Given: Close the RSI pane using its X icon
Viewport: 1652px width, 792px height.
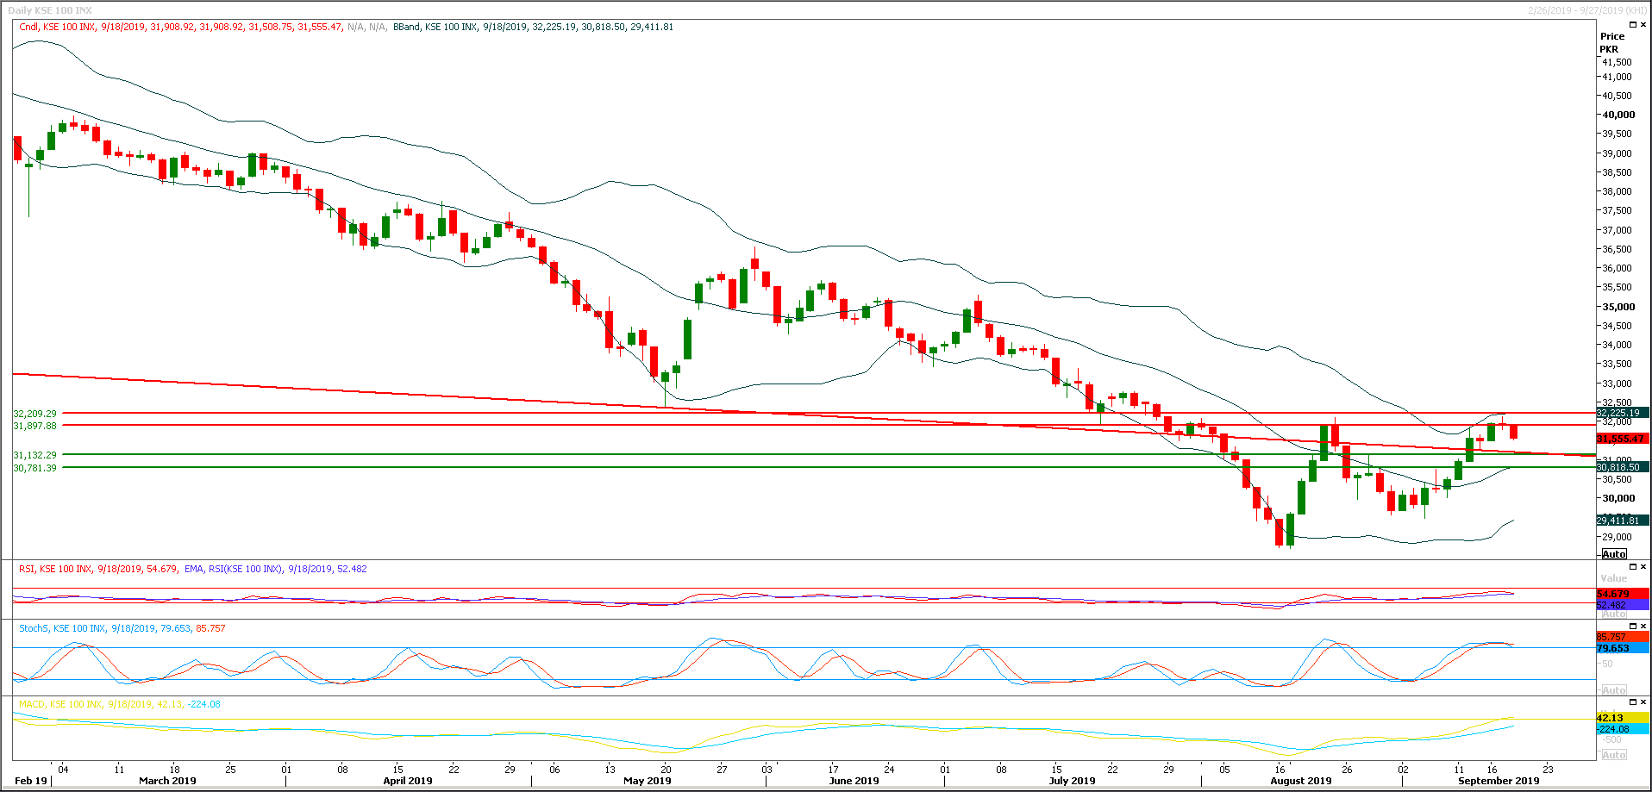Looking at the screenshot, I should tap(1644, 567).
